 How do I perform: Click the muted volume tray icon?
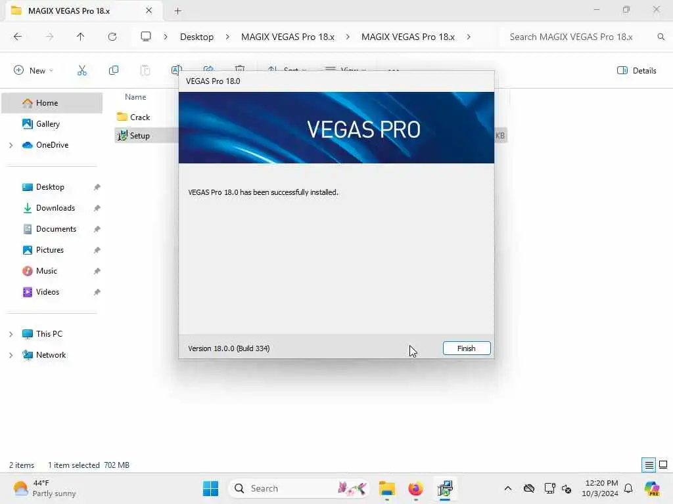[567, 488]
